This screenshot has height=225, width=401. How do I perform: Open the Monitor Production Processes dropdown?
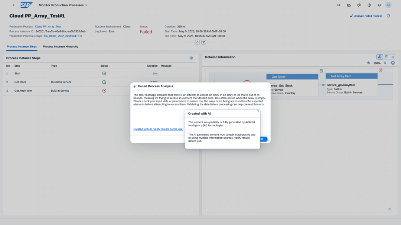[x=63, y=5]
